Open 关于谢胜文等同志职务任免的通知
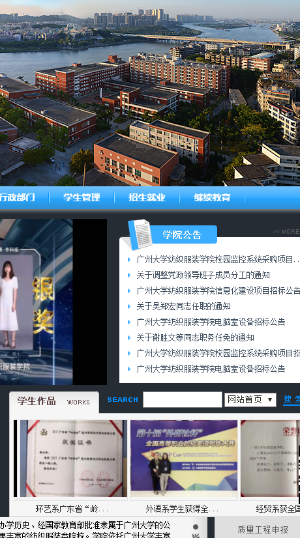This screenshot has height=538, width=300. coord(195,337)
